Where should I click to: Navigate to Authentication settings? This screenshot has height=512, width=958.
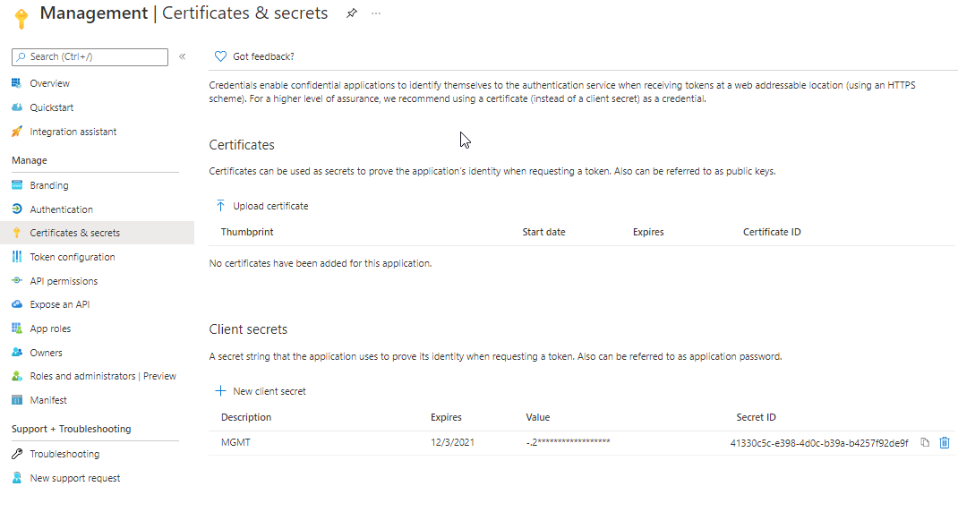click(61, 209)
